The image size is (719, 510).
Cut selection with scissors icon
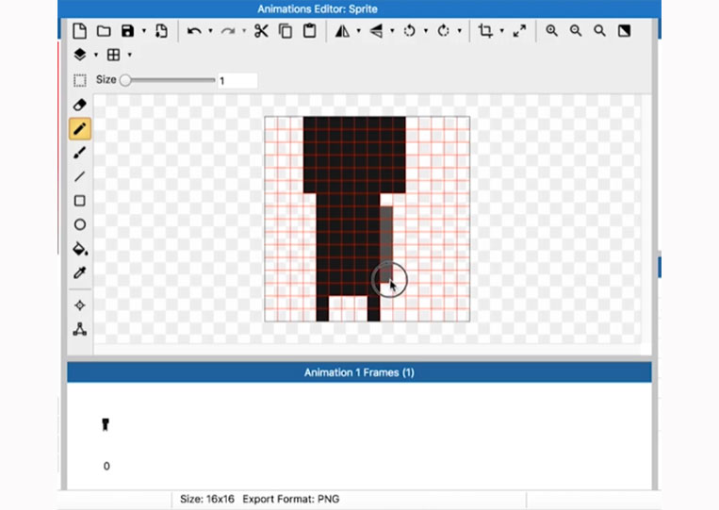(261, 31)
